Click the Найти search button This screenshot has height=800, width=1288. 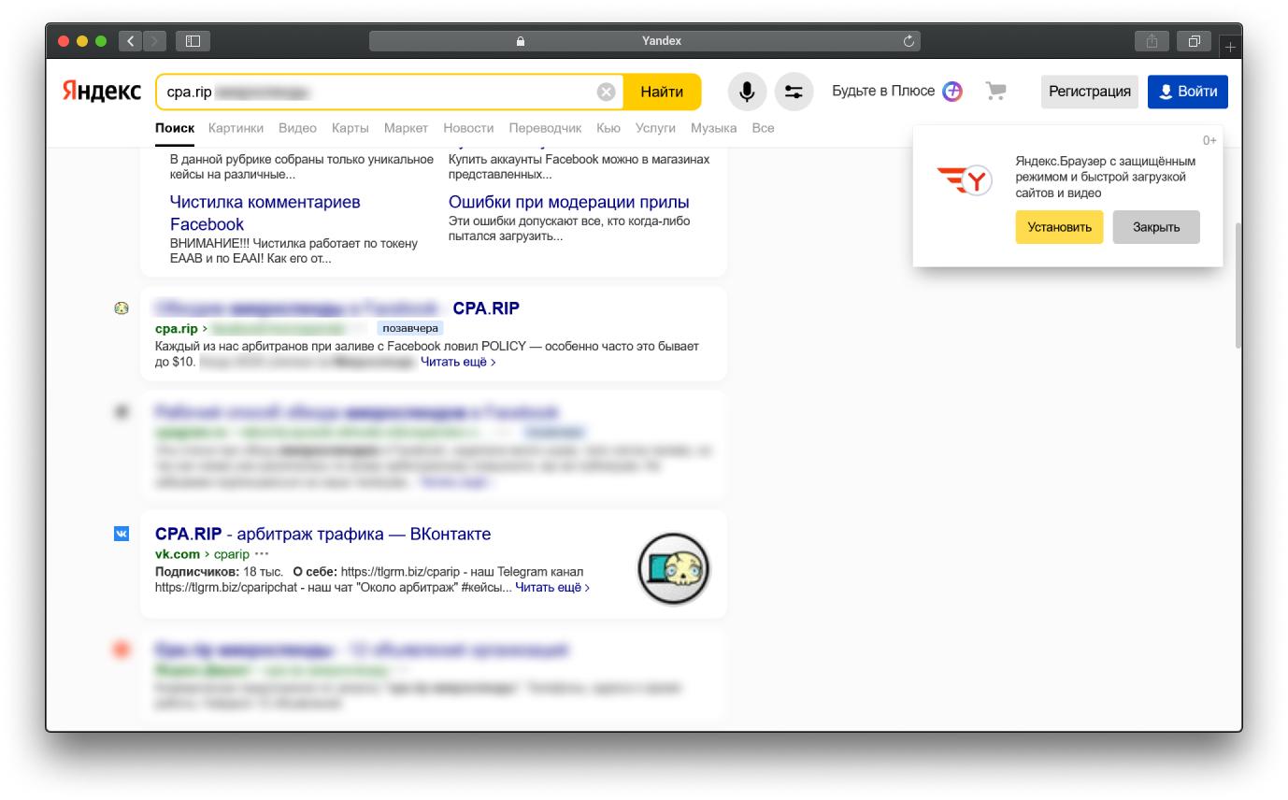pos(662,92)
